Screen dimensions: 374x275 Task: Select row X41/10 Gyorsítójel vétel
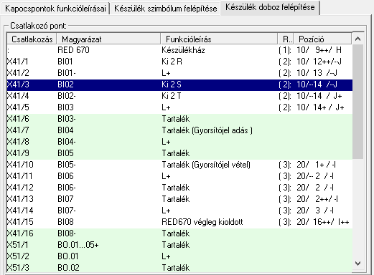(x=179, y=165)
